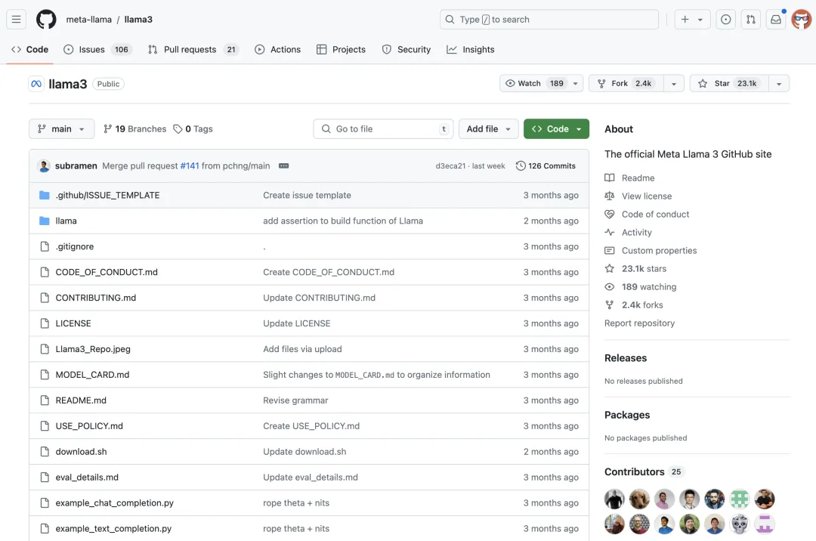This screenshot has width=816, height=541.
Task: Go to the meta-llama organization link
Action: [x=89, y=19]
